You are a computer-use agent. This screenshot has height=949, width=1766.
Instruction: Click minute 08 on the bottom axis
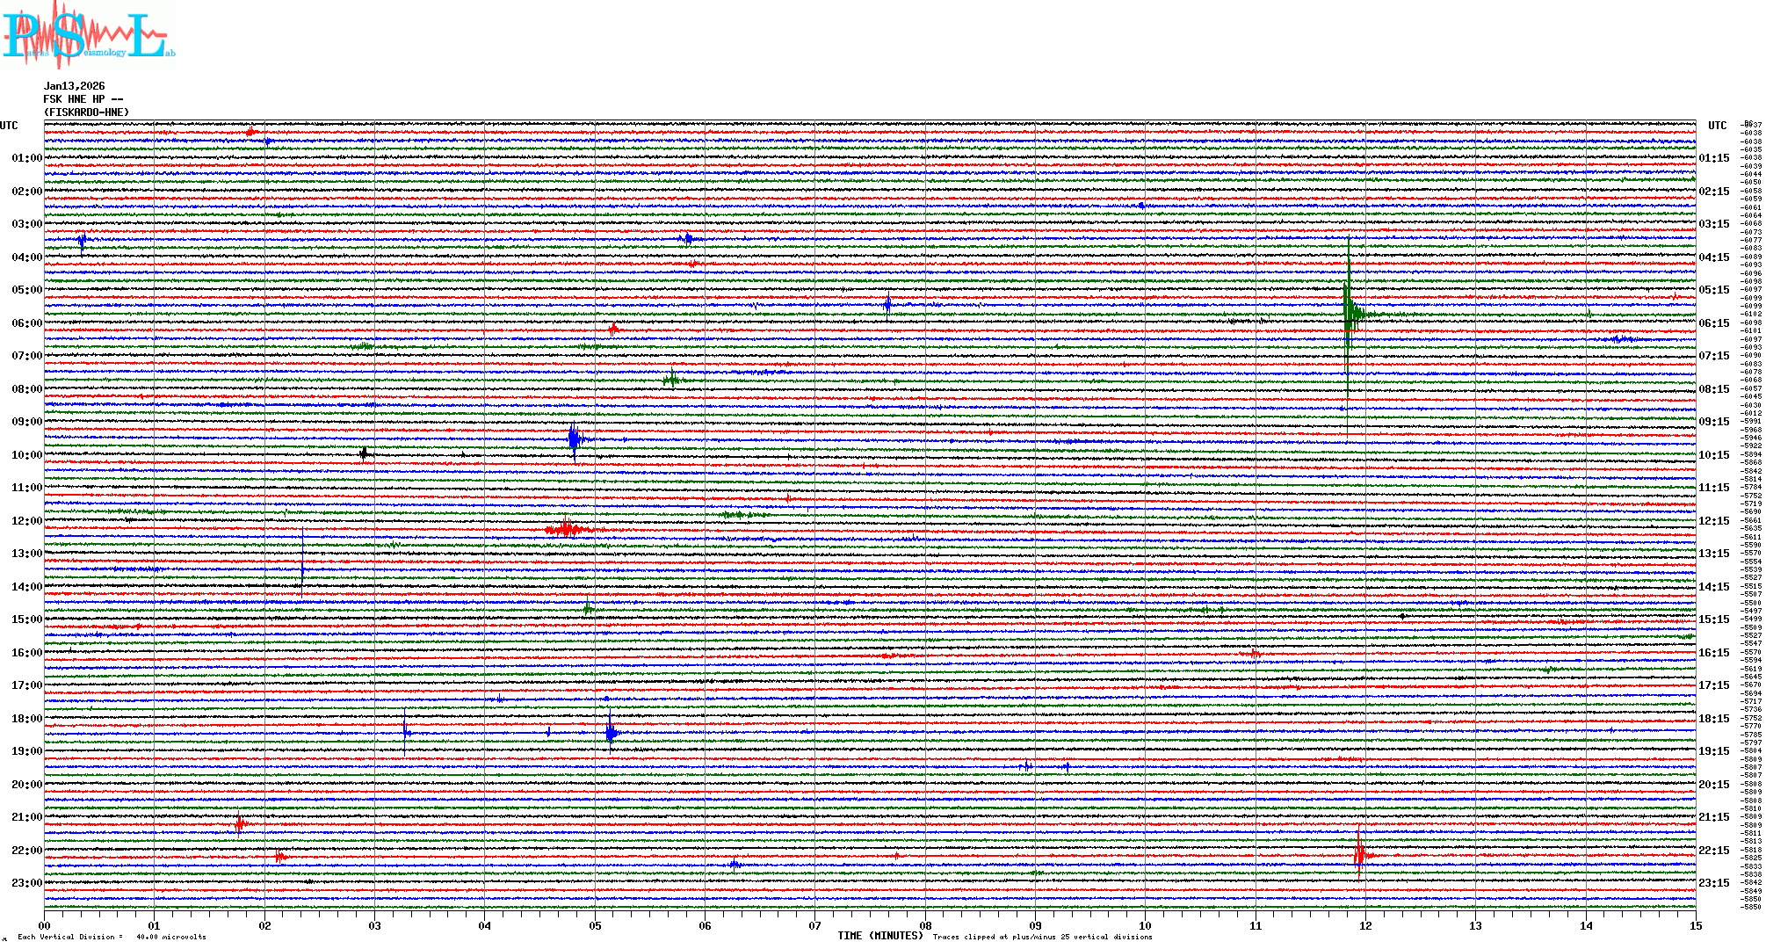(x=925, y=925)
